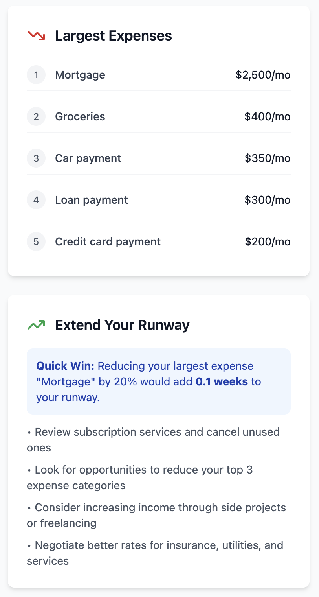Click the Quick Win tip box
The height and width of the screenshot is (597, 319).
[159, 381]
